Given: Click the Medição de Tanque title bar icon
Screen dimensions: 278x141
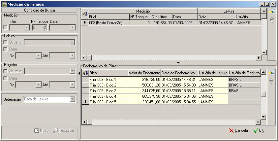Looking at the screenshot, I should (4, 4).
